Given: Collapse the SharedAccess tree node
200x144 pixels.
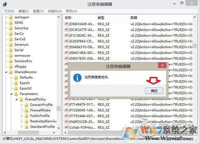Looking at the screenshot, I should tap(6, 72).
